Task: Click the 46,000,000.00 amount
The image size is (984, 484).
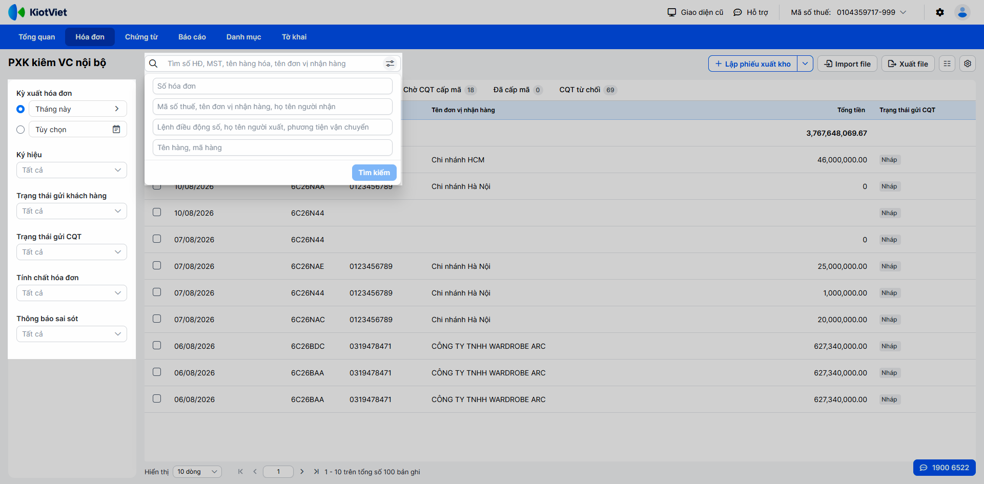Action: tap(842, 160)
